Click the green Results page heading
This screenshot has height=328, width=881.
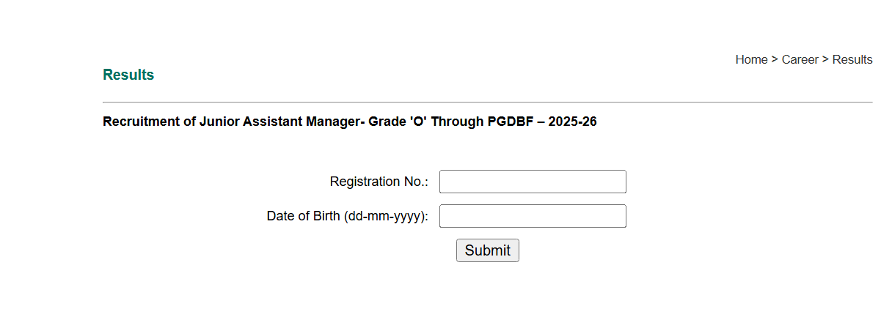point(128,75)
